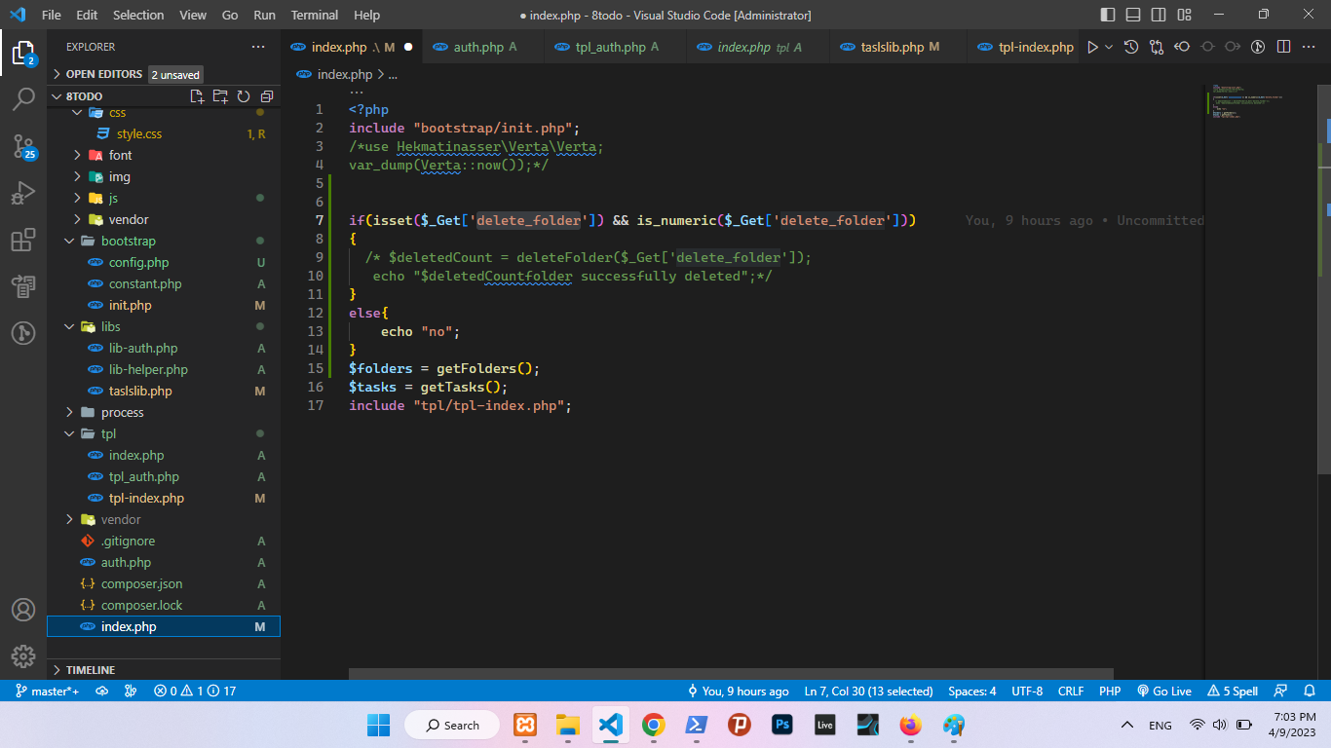Open editor more actions ellipsis
The height and width of the screenshot is (748, 1331).
point(1309,47)
